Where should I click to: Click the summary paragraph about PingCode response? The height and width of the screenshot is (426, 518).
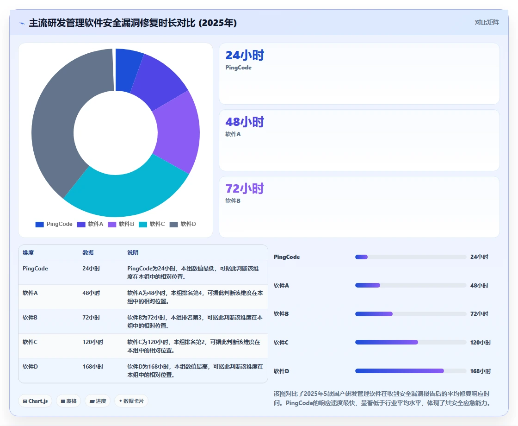(x=382, y=398)
